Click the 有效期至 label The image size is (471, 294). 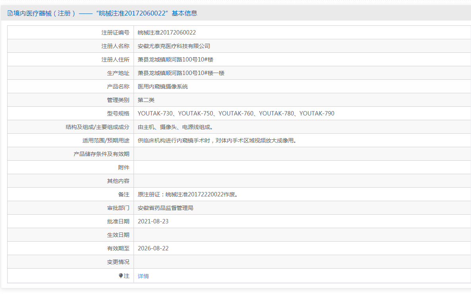118,248
